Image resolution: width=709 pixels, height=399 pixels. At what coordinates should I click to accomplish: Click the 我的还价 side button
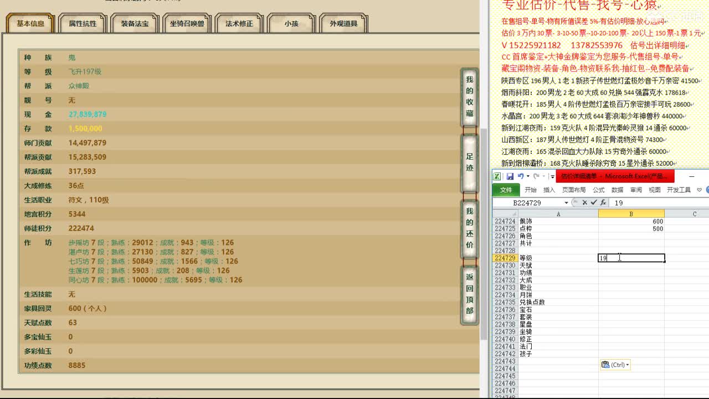coord(470,228)
